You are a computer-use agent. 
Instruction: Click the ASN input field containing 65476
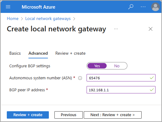coord(121,78)
